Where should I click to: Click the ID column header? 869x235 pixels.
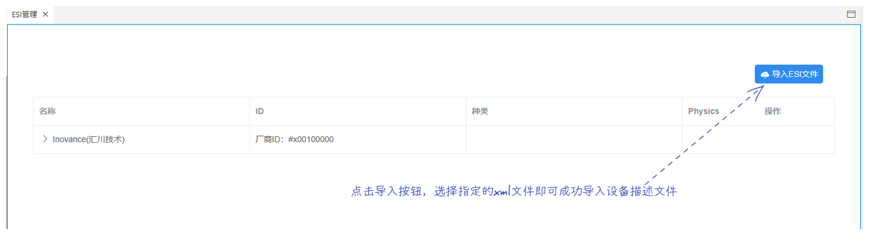pyautogui.click(x=358, y=111)
